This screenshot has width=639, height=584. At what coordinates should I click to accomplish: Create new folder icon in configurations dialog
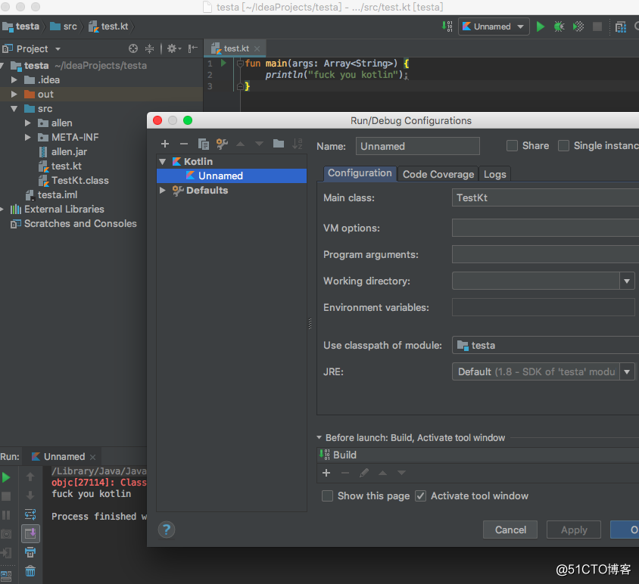279,144
